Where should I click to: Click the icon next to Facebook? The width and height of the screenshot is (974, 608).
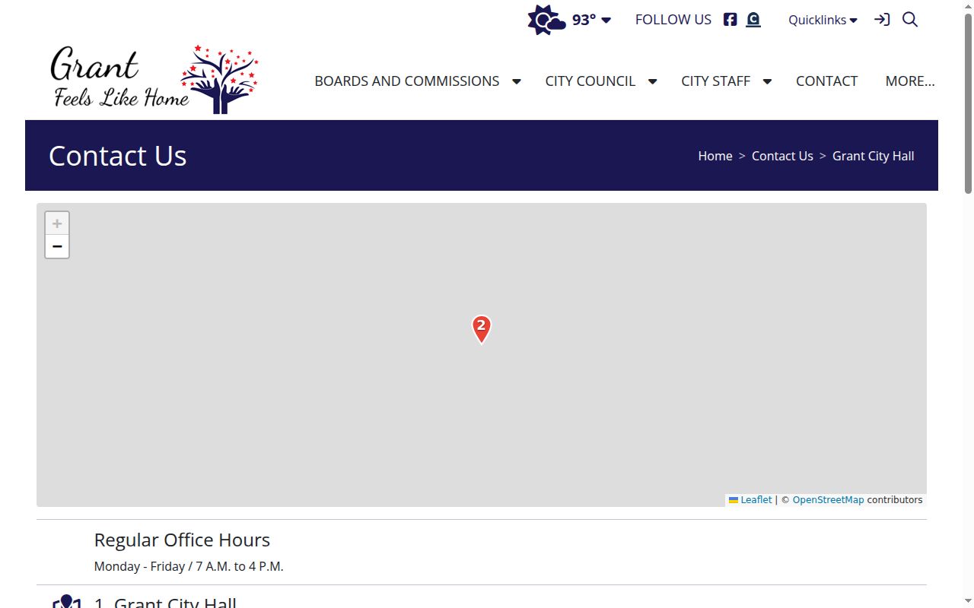[753, 20]
